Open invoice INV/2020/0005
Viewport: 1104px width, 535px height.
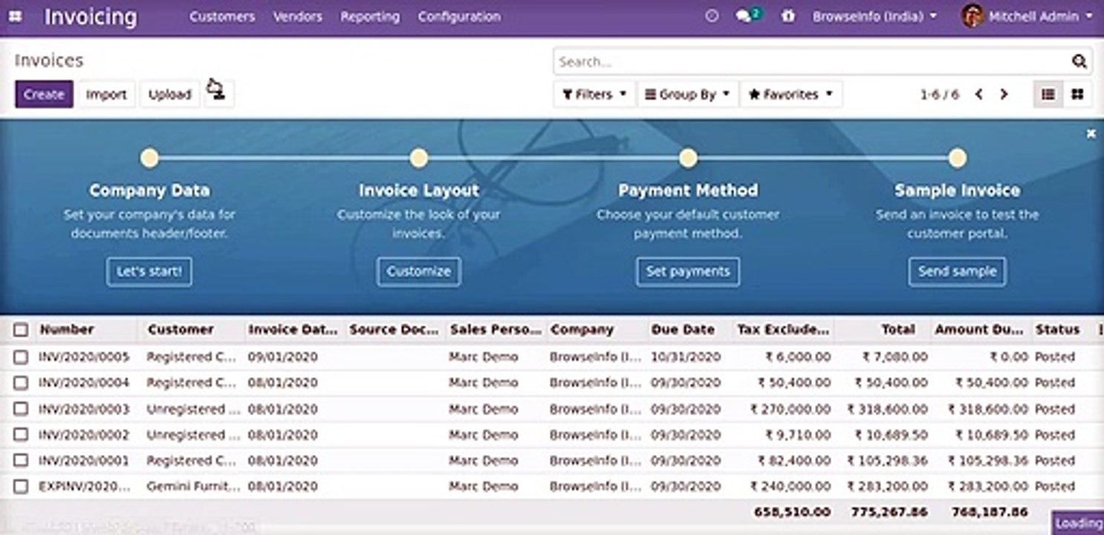click(x=84, y=357)
